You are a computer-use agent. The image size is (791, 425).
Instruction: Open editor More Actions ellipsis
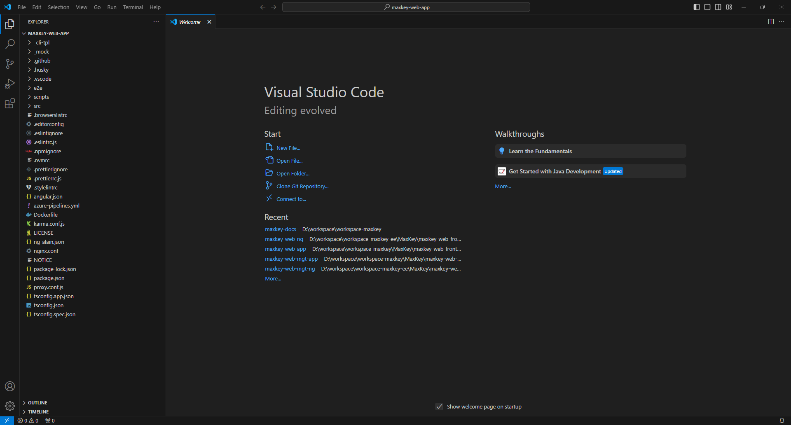point(782,22)
